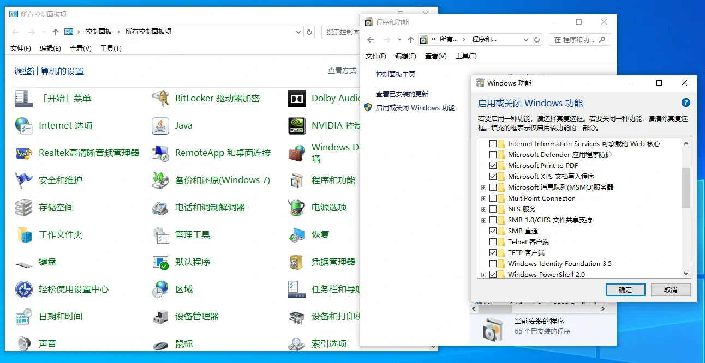
Task: Open recent locations dropdown in 程序和功能 window
Action: pyautogui.click(x=399, y=40)
